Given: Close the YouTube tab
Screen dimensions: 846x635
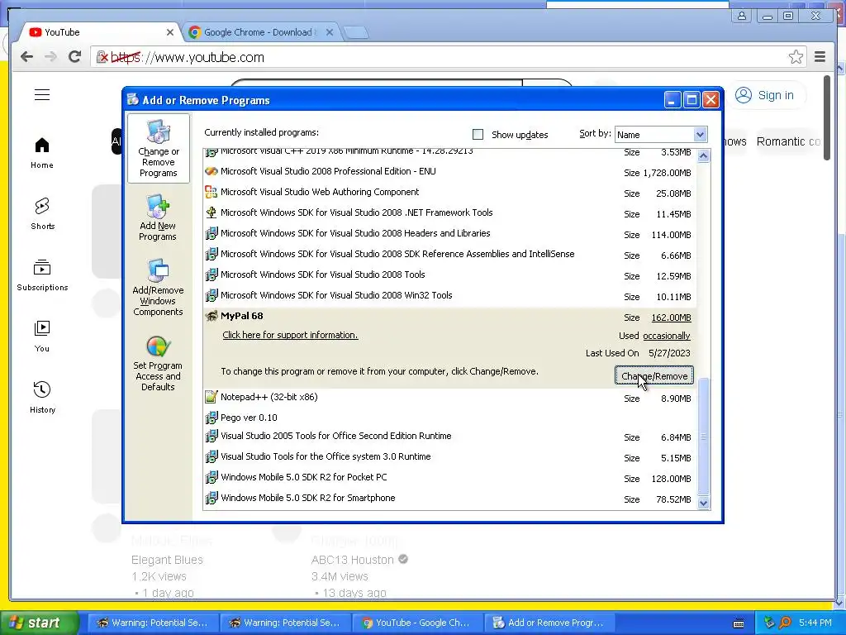Looking at the screenshot, I should coord(170,32).
